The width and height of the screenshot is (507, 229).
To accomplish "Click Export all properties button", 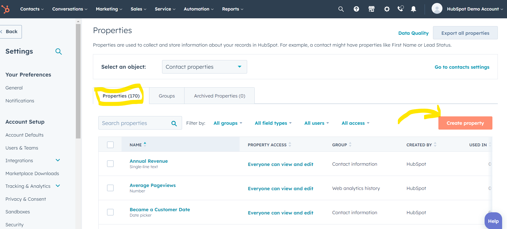I will click(465, 33).
